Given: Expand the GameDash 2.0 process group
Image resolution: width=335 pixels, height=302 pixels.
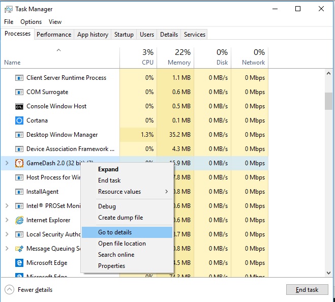Looking at the screenshot, I should pyautogui.click(x=7, y=163).
